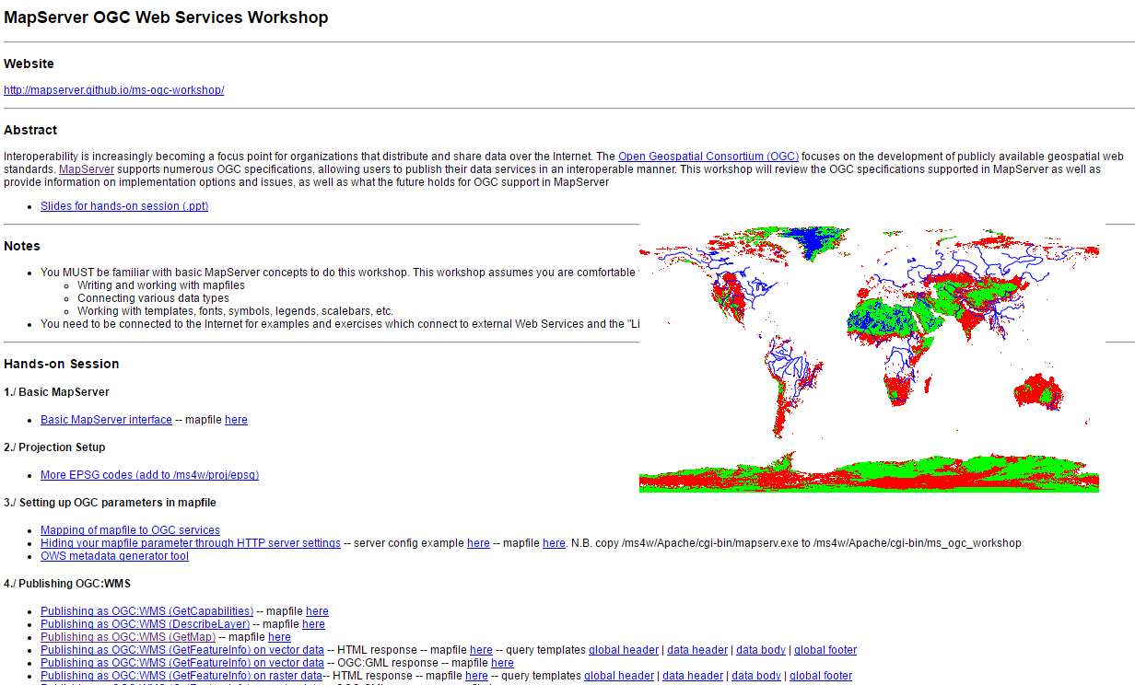Viewport: 1135px width, 685px height.
Task: Click '4./ Publishing OGC:WMS' subheading
Action: pyautogui.click(x=67, y=584)
